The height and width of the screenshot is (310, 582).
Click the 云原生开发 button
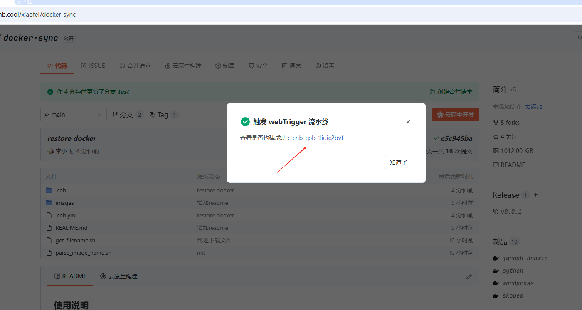click(x=456, y=115)
